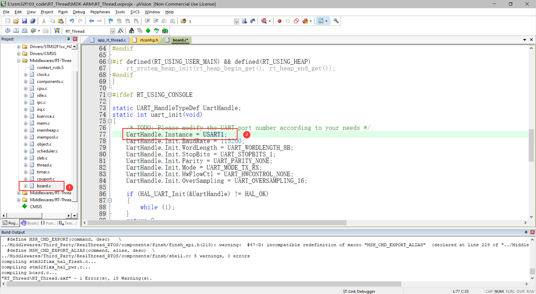
Task: Insert a bookmark with the flag icon
Action: pos(111,21)
